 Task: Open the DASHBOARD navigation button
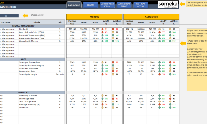[74, 5]
